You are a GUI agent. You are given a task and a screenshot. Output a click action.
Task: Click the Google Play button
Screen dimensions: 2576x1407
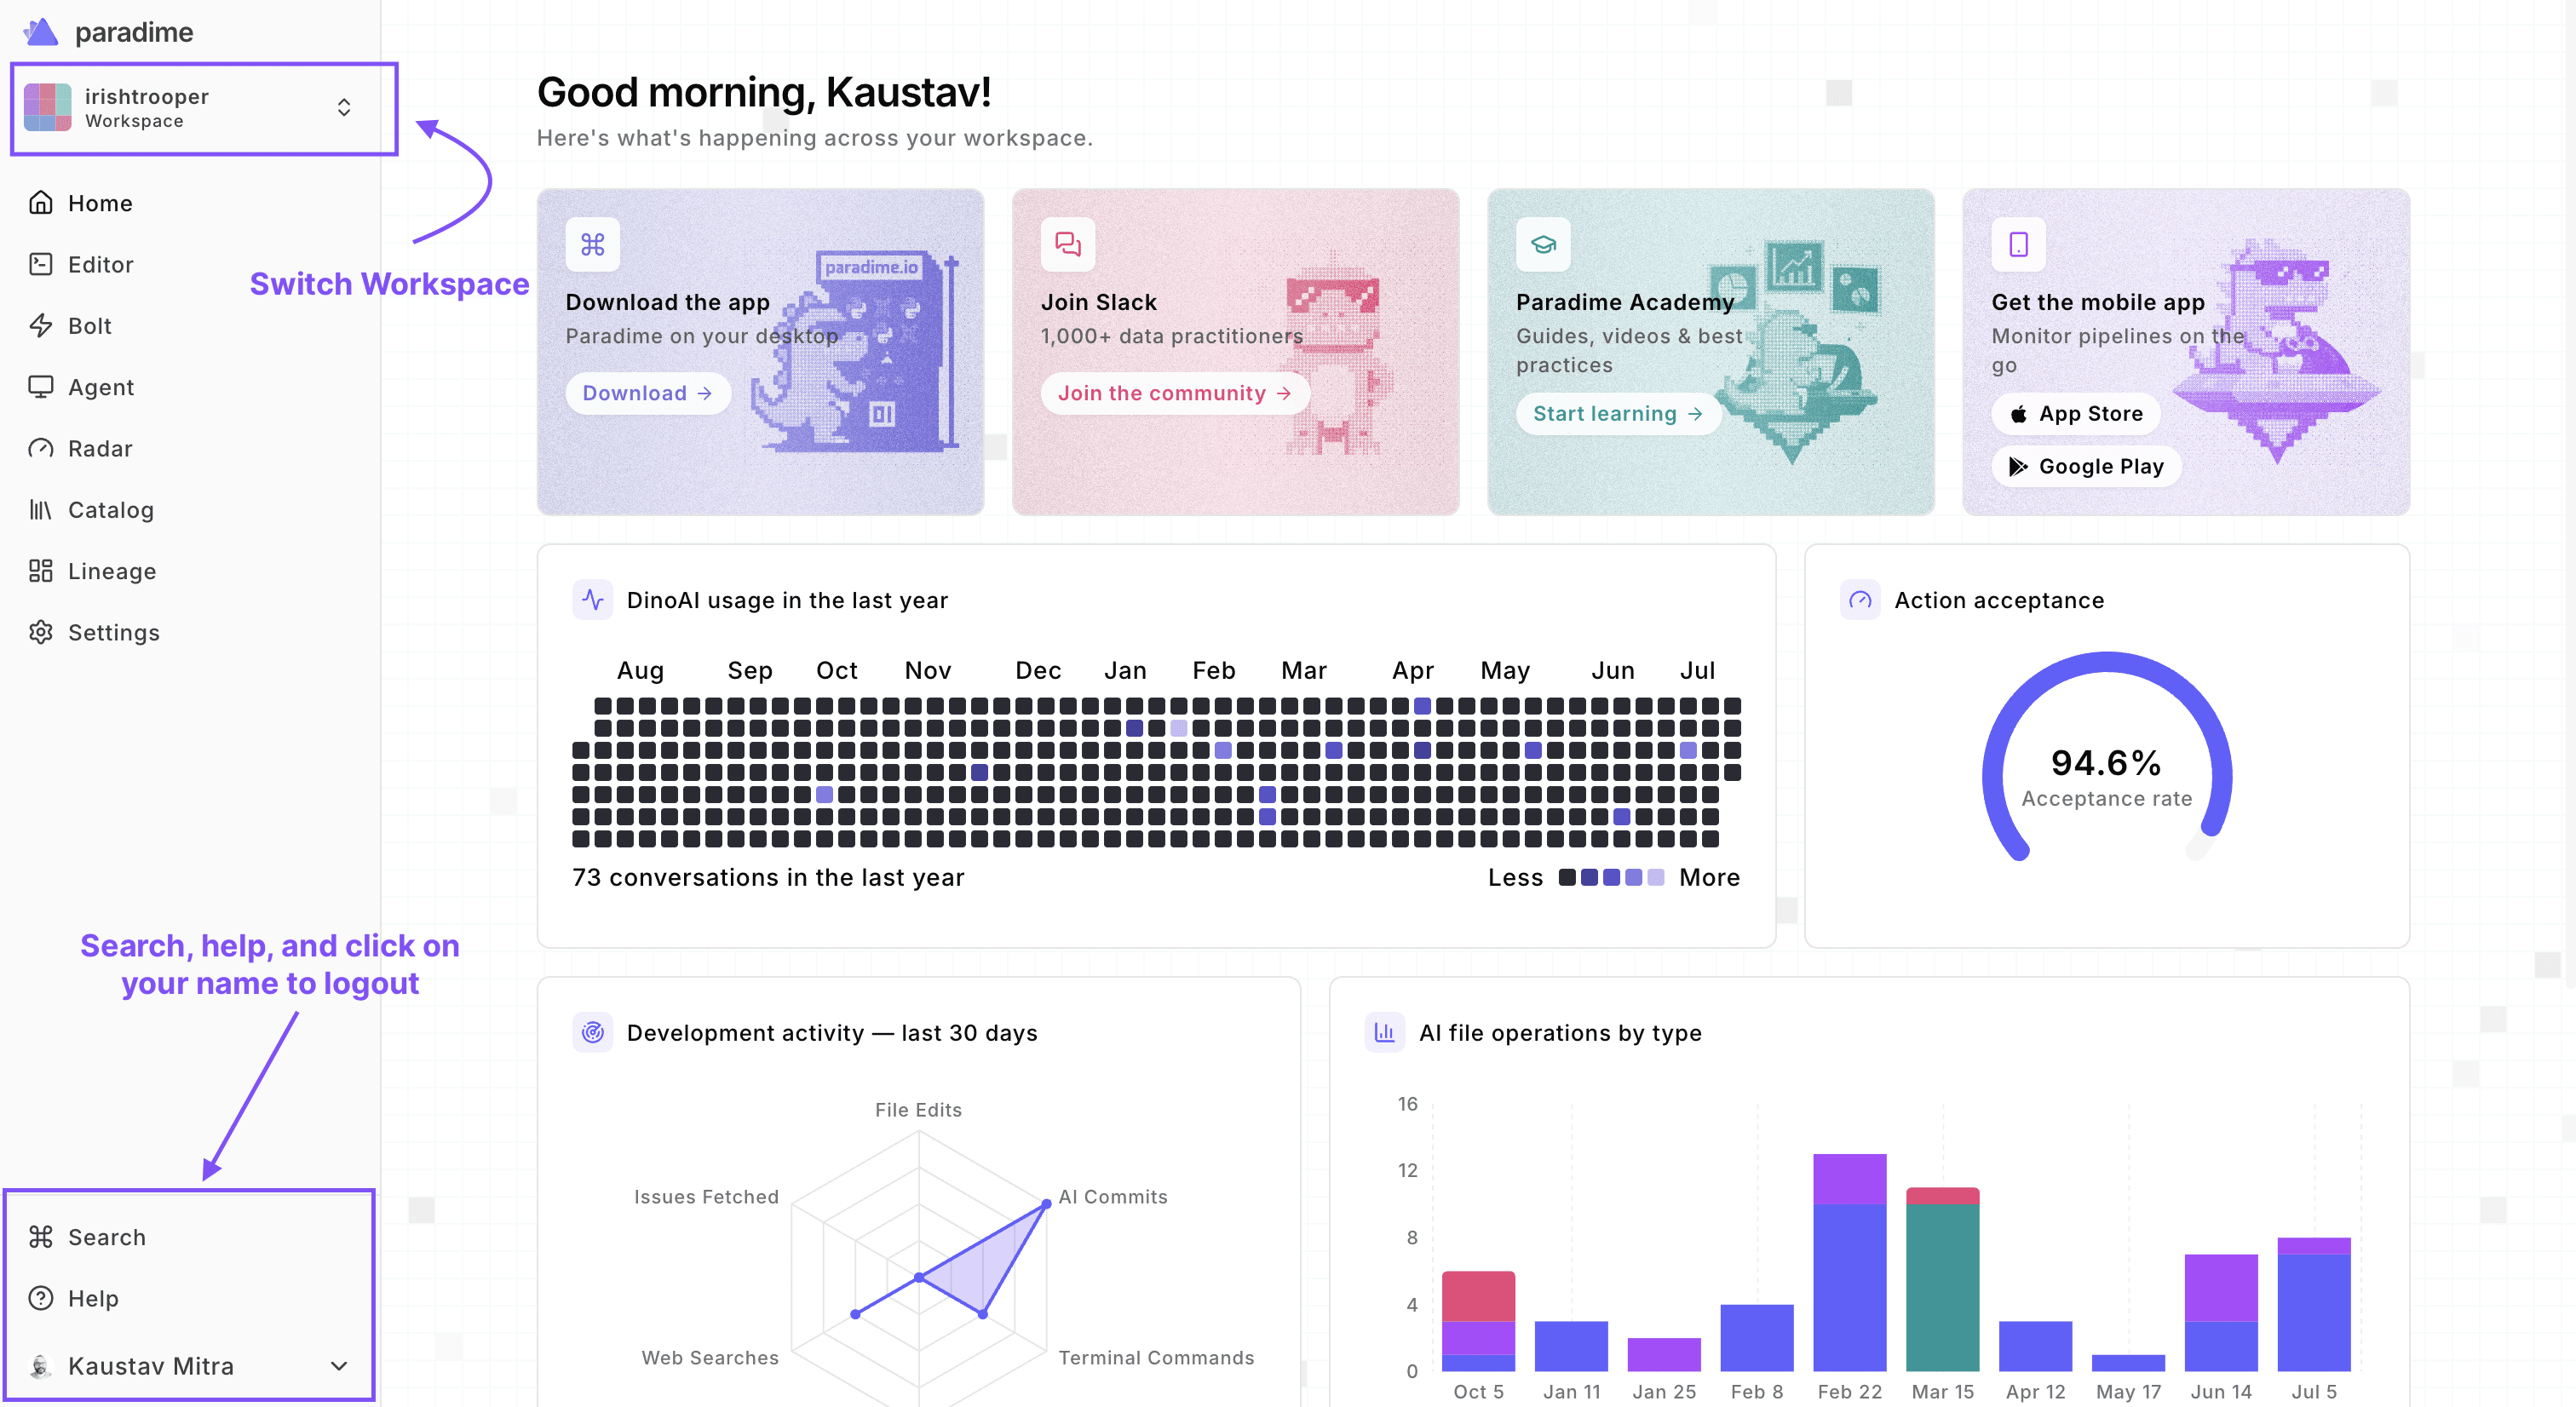[2086, 466]
